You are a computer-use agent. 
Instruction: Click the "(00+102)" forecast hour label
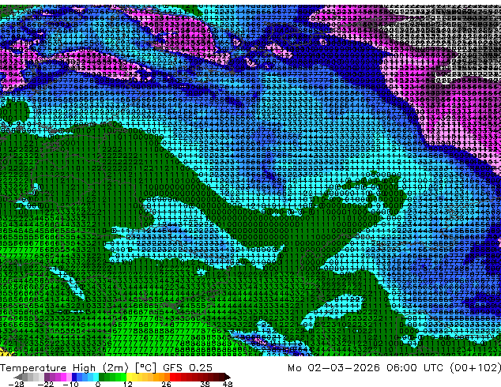coord(475,368)
